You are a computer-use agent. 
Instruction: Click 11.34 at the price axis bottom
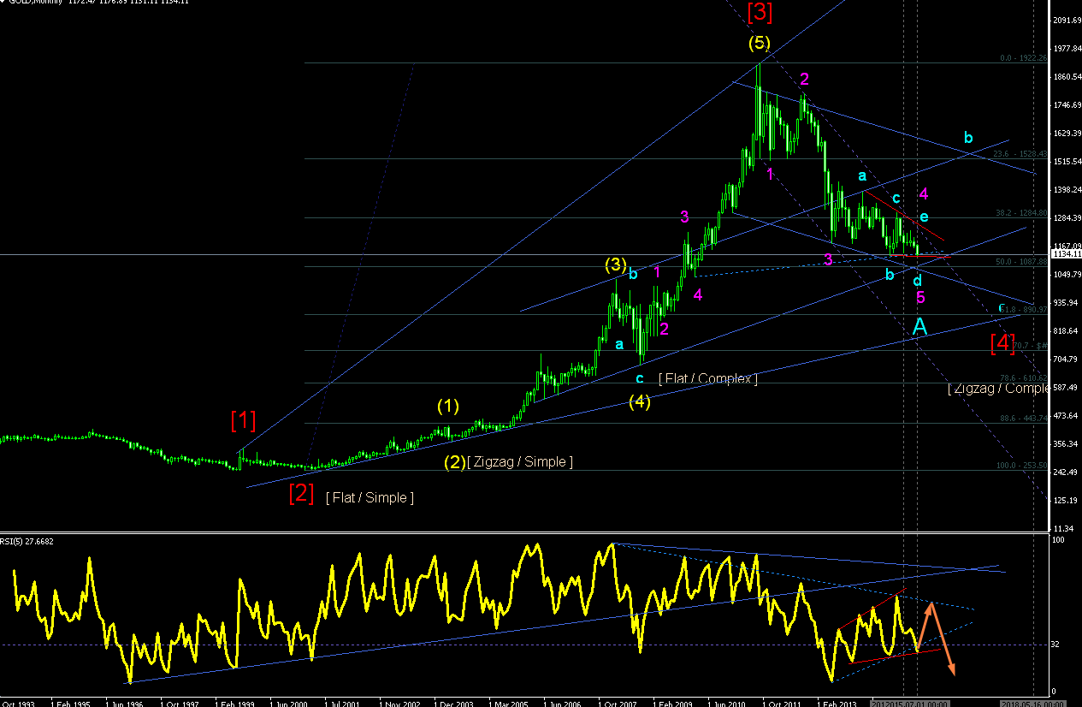[1065, 528]
